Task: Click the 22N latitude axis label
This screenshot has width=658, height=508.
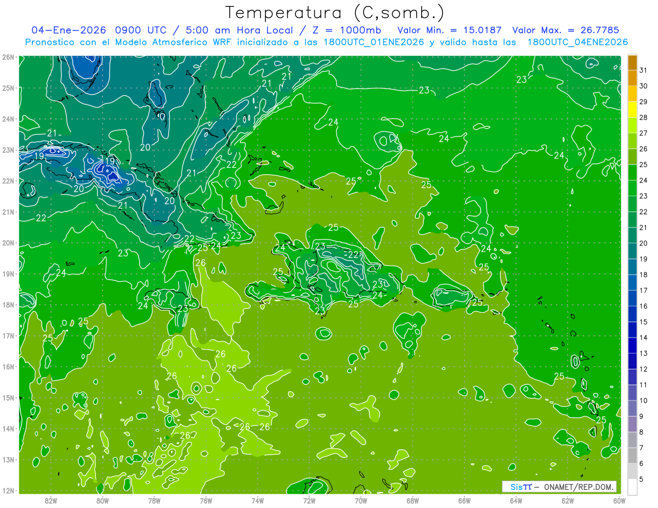Action: click(x=8, y=181)
